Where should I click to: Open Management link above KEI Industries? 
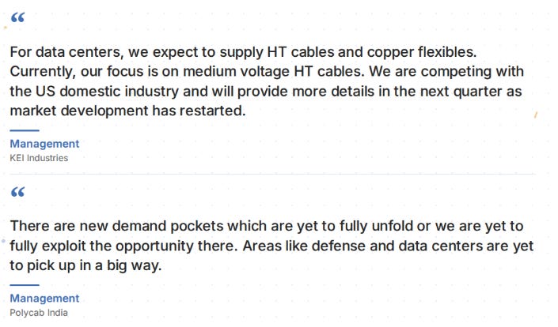44,144
